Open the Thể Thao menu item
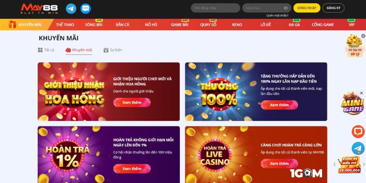The width and height of the screenshot is (366, 183). tap(65, 25)
